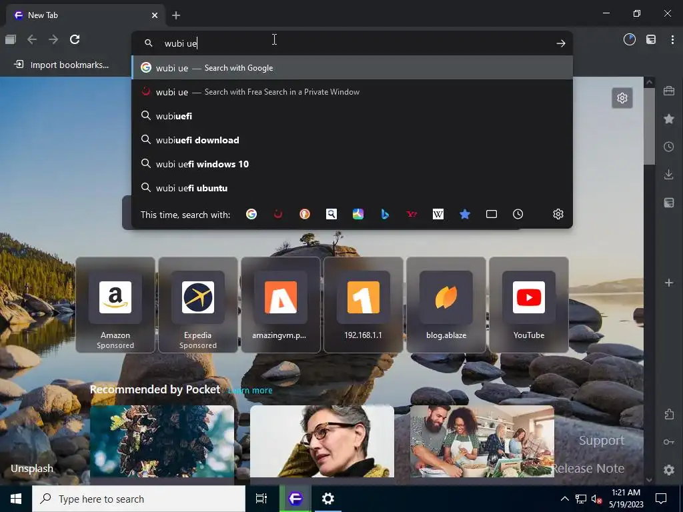Click page scrollbar up arrow
Viewport: 683px width, 512px height.
(650, 82)
